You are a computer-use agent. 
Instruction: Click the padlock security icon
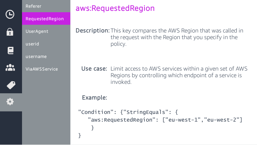(10, 32)
